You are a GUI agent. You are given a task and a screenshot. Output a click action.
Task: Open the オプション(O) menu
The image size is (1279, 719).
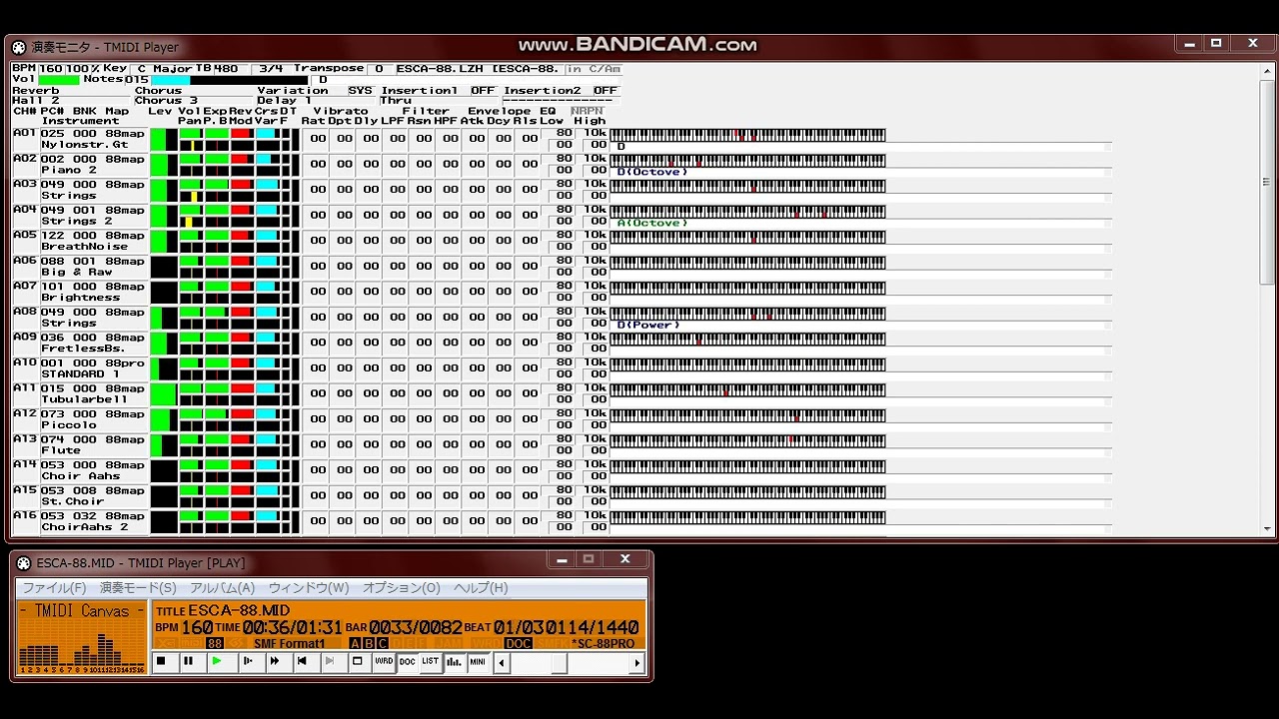(401, 588)
